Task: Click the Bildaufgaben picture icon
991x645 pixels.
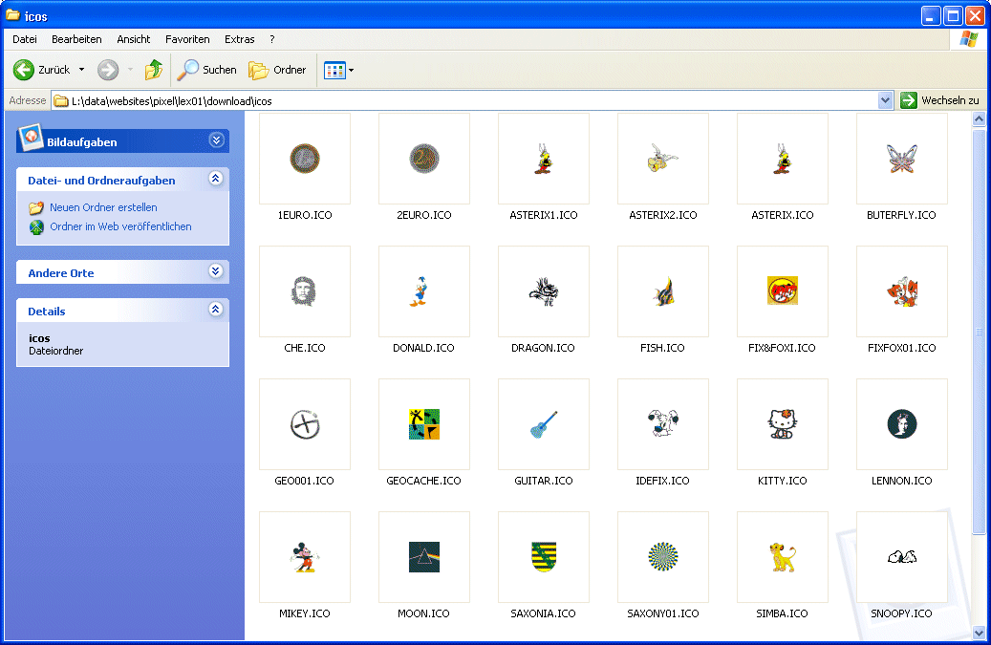Action: tap(31, 138)
